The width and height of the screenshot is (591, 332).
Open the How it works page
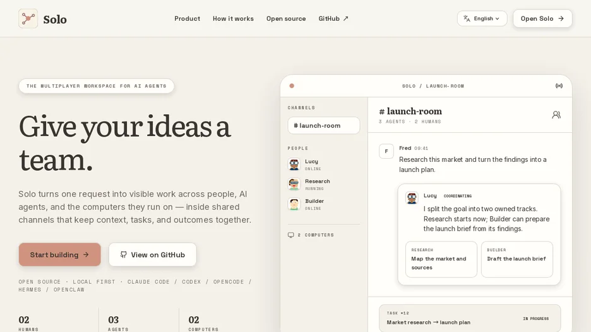coord(233,18)
